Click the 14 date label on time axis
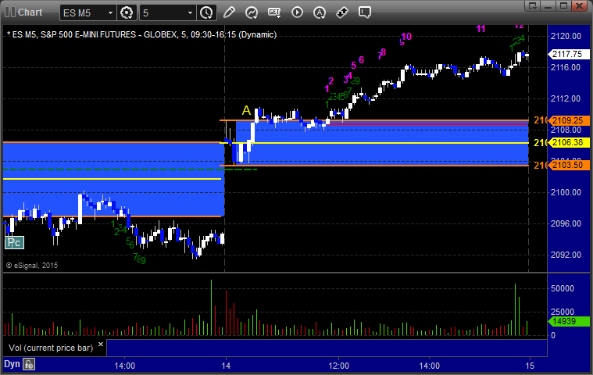Viewport: 593px width, 375px height. pos(226,366)
